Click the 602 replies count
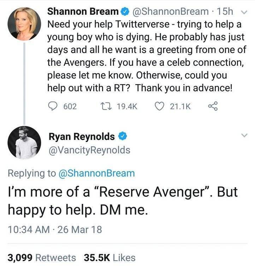This screenshot has height=271, width=255. 70,106
